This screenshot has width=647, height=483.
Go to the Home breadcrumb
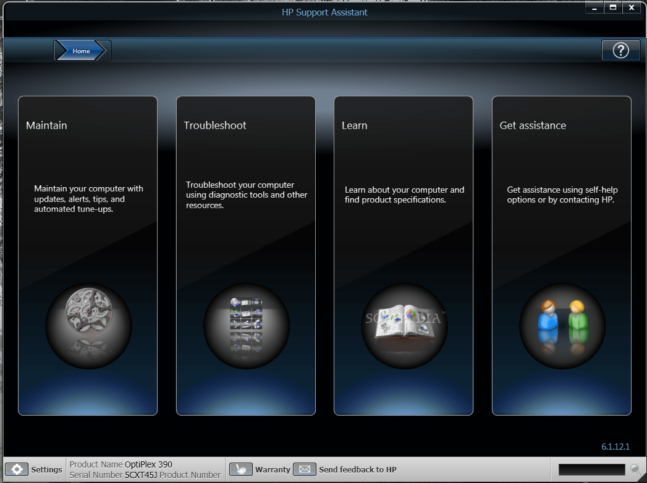tap(82, 51)
